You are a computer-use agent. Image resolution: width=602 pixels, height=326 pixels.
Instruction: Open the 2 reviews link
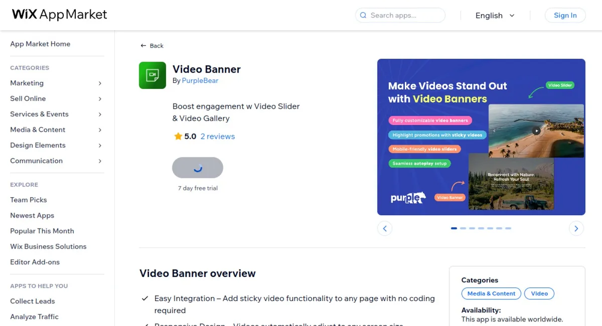[x=218, y=136]
